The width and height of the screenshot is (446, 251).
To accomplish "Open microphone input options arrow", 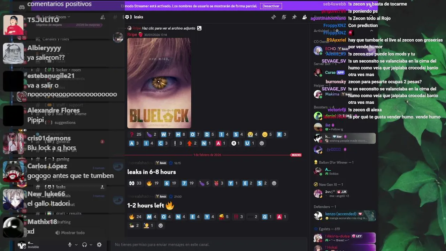I will [76, 245].
